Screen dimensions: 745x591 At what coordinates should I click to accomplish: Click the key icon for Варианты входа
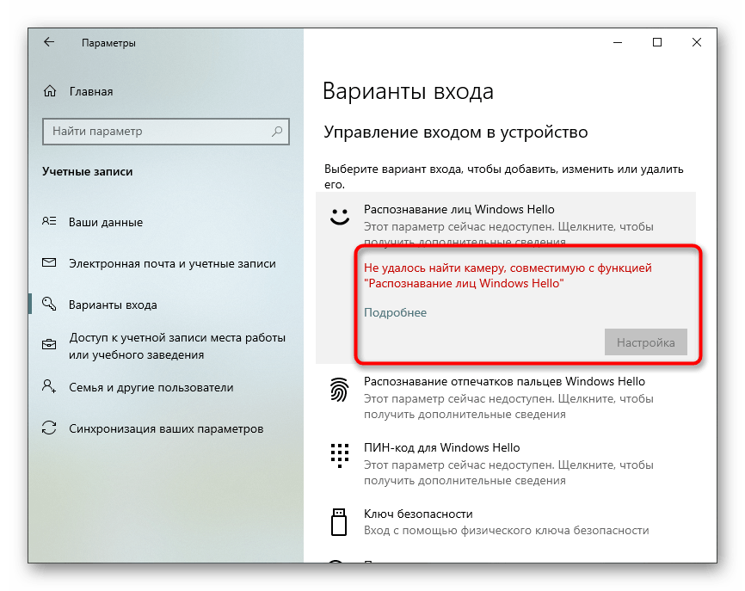(49, 304)
